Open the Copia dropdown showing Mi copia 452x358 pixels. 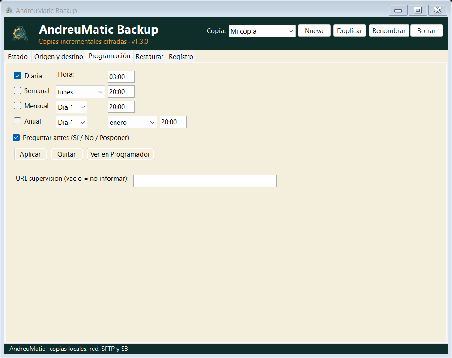[262, 31]
